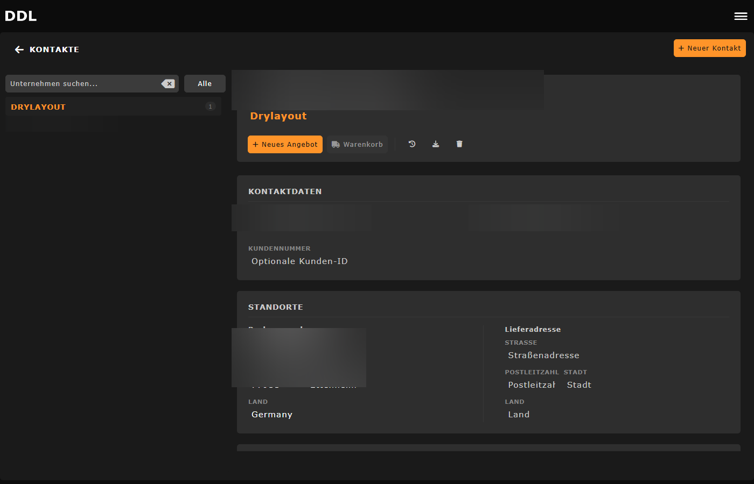
Task: Toggle the Alle filter
Action: pos(205,83)
